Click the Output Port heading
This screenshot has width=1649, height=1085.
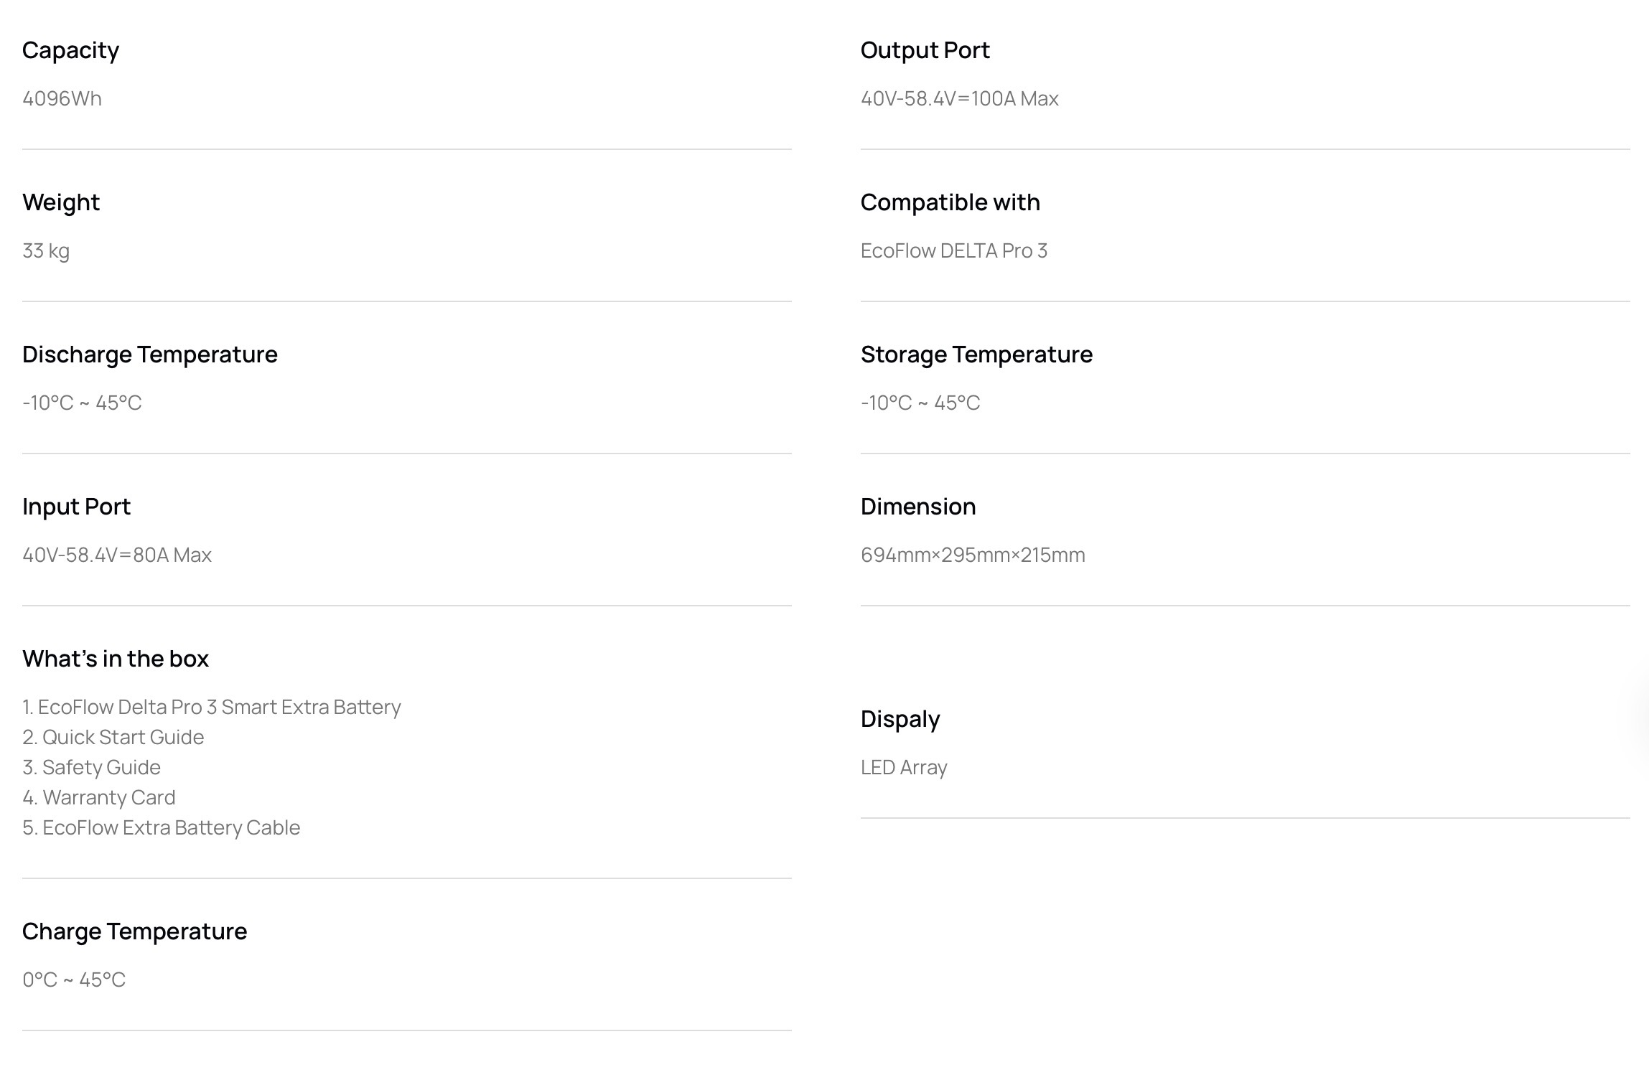point(925,50)
